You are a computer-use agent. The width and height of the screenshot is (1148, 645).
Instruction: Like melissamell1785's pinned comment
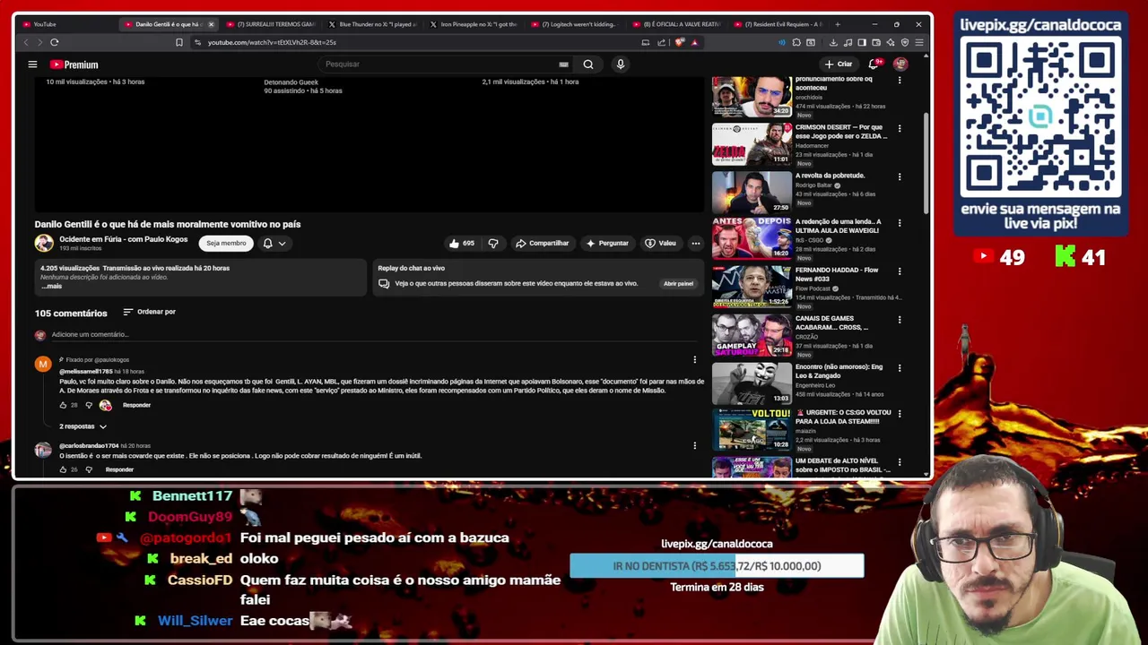click(x=63, y=405)
